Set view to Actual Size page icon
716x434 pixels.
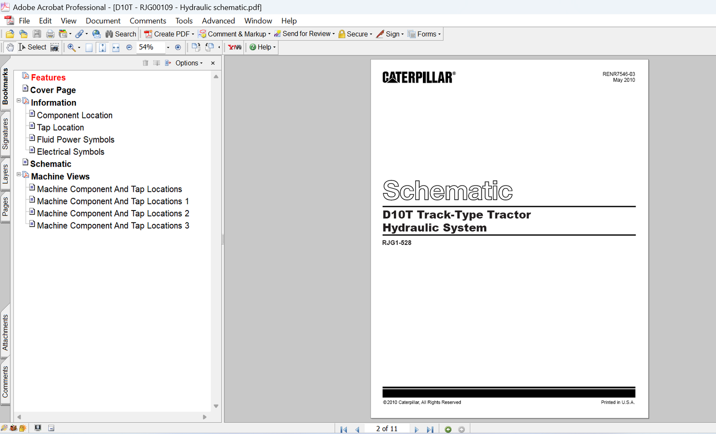point(89,47)
